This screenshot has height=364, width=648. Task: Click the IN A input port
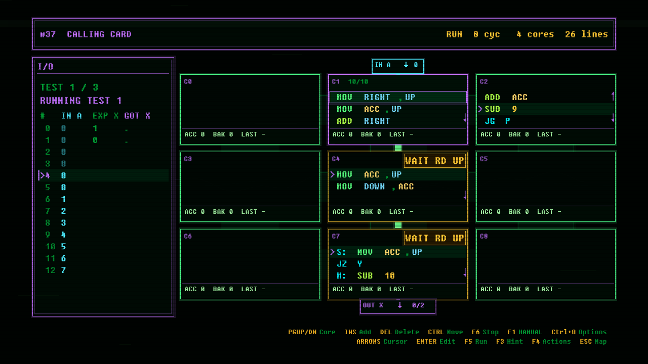click(x=398, y=65)
